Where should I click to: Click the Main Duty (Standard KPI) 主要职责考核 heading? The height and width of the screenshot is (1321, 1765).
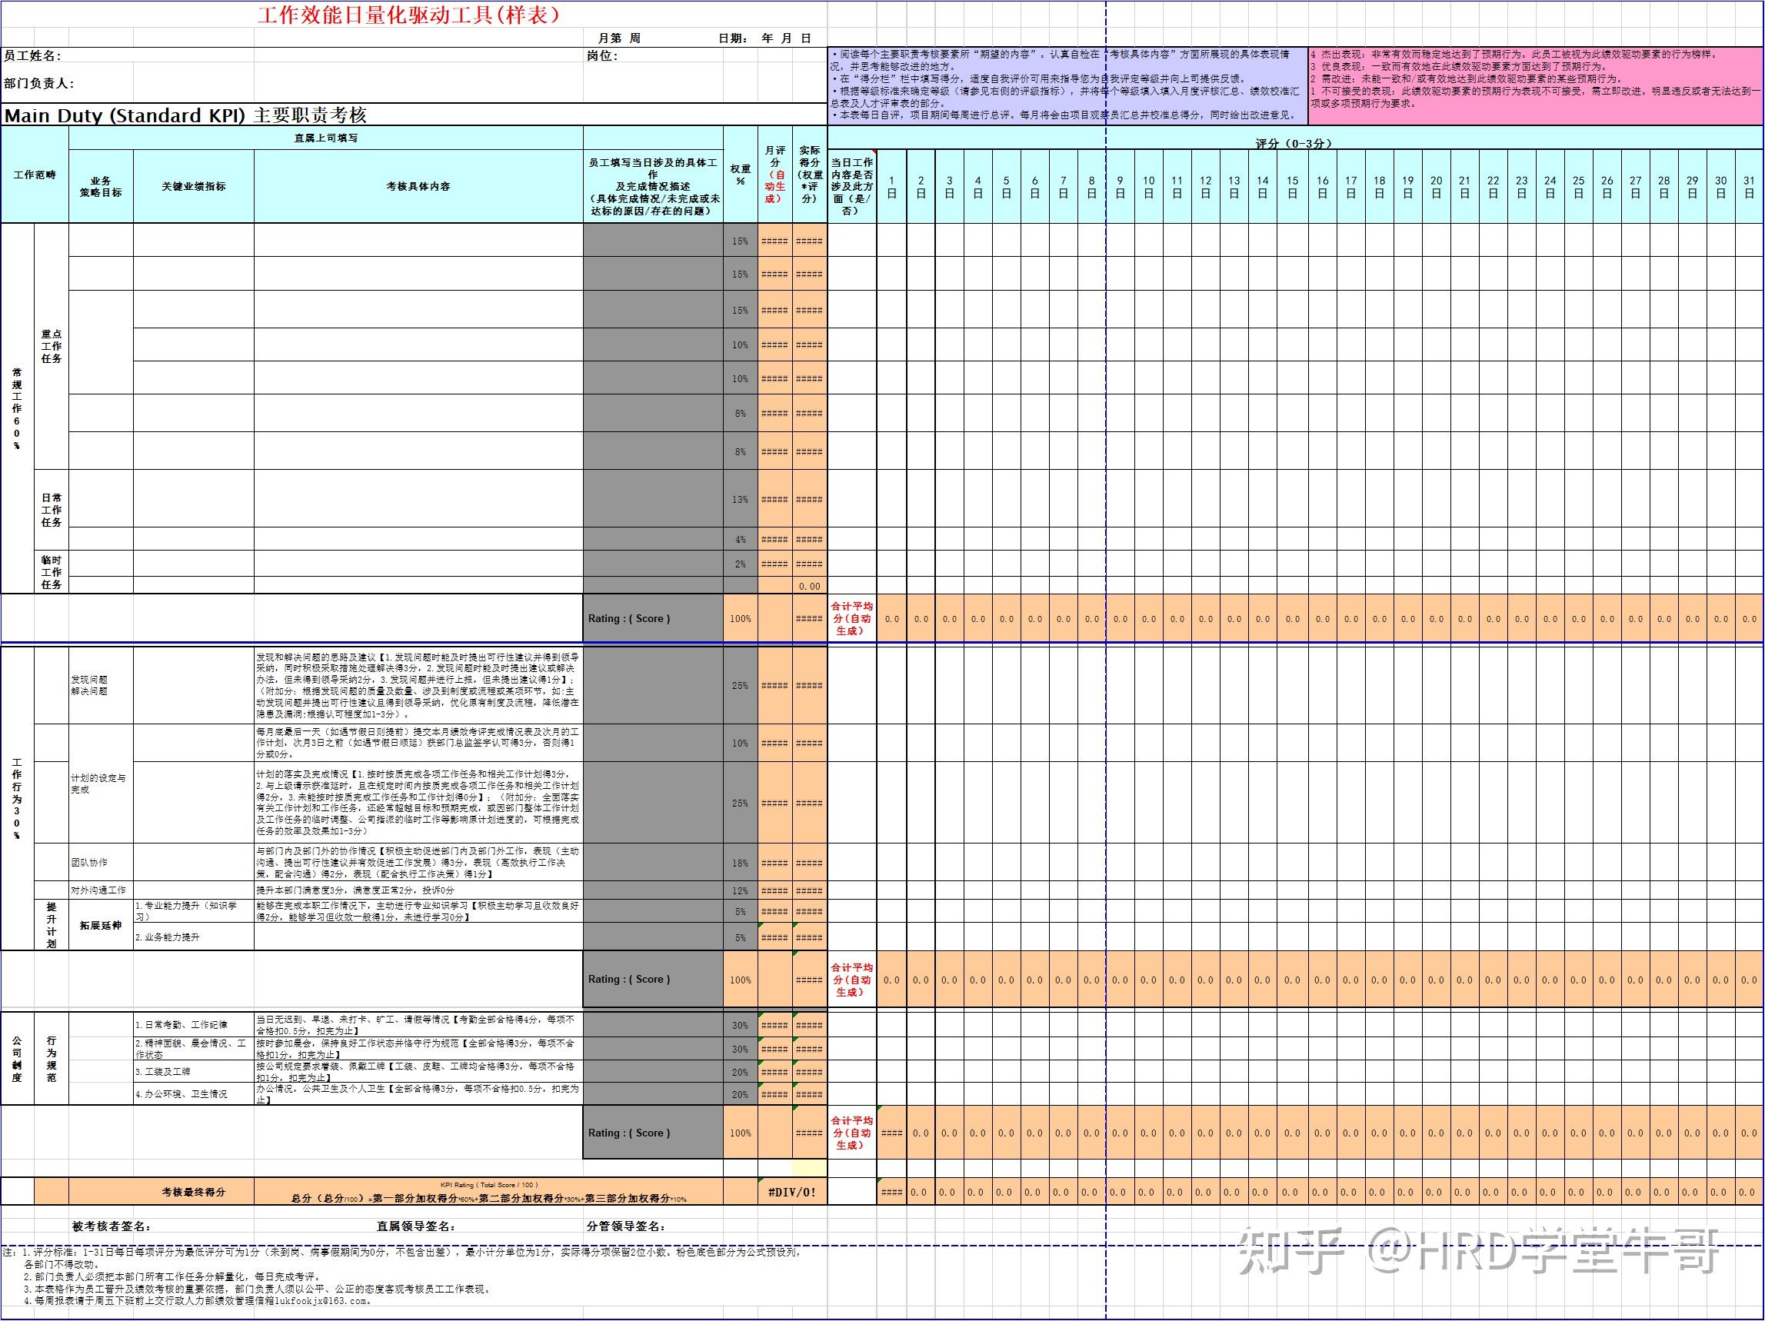pyautogui.click(x=185, y=115)
